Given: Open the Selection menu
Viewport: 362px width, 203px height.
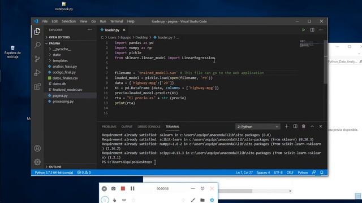Looking at the screenshot, I should 68,21.
